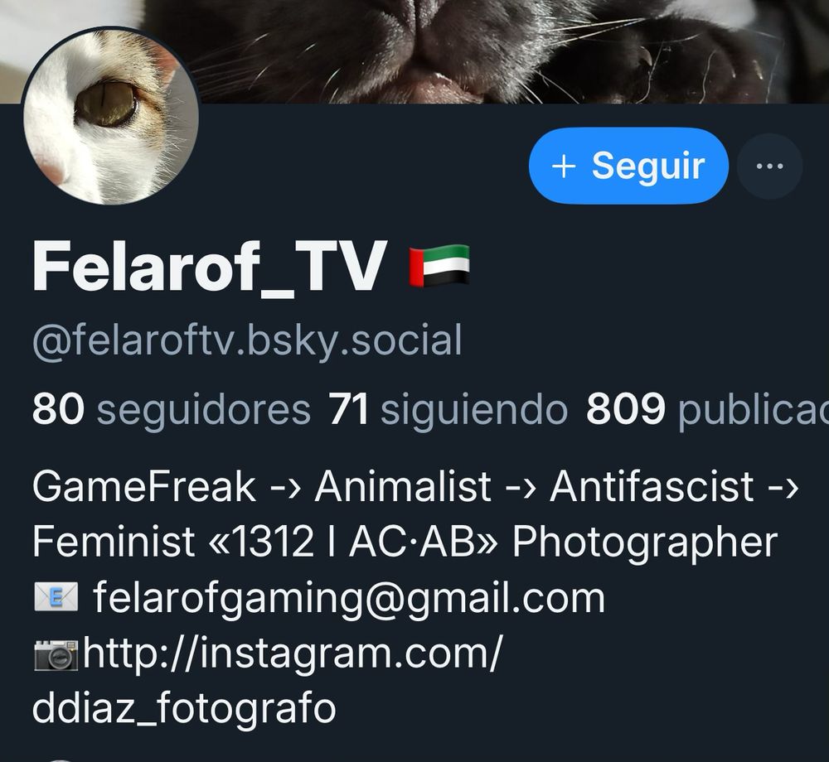Screen dimensions: 829x762
Task: Click the Seguir follow button
Action: pyautogui.click(x=628, y=166)
